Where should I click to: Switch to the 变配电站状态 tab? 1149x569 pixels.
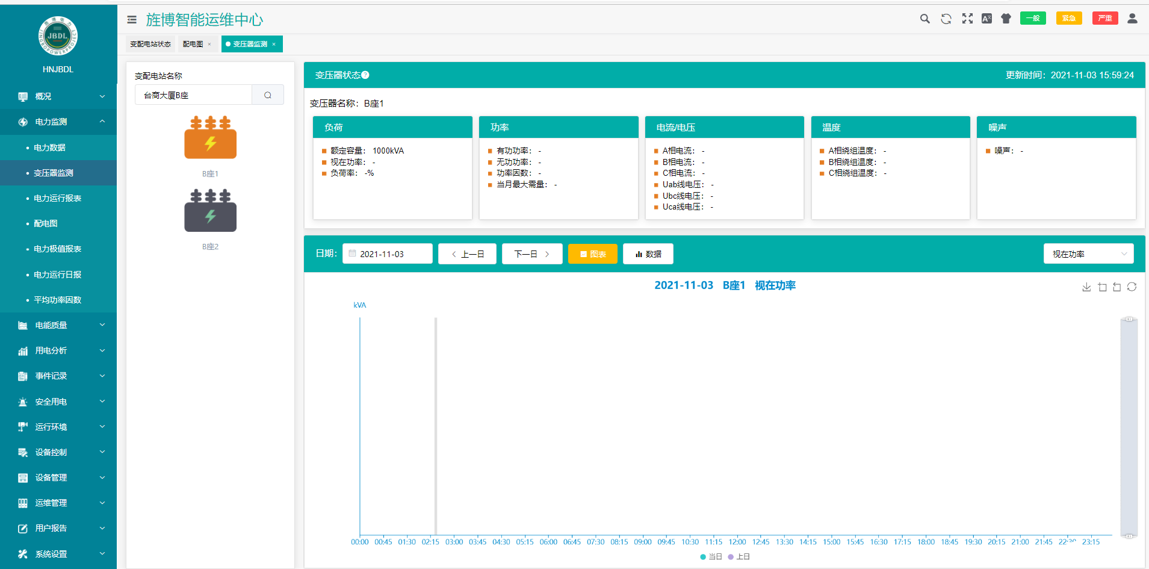pyautogui.click(x=150, y=44)
